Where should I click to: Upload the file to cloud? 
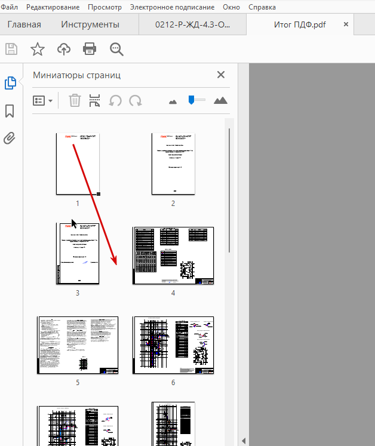click(x=64, y=49)
